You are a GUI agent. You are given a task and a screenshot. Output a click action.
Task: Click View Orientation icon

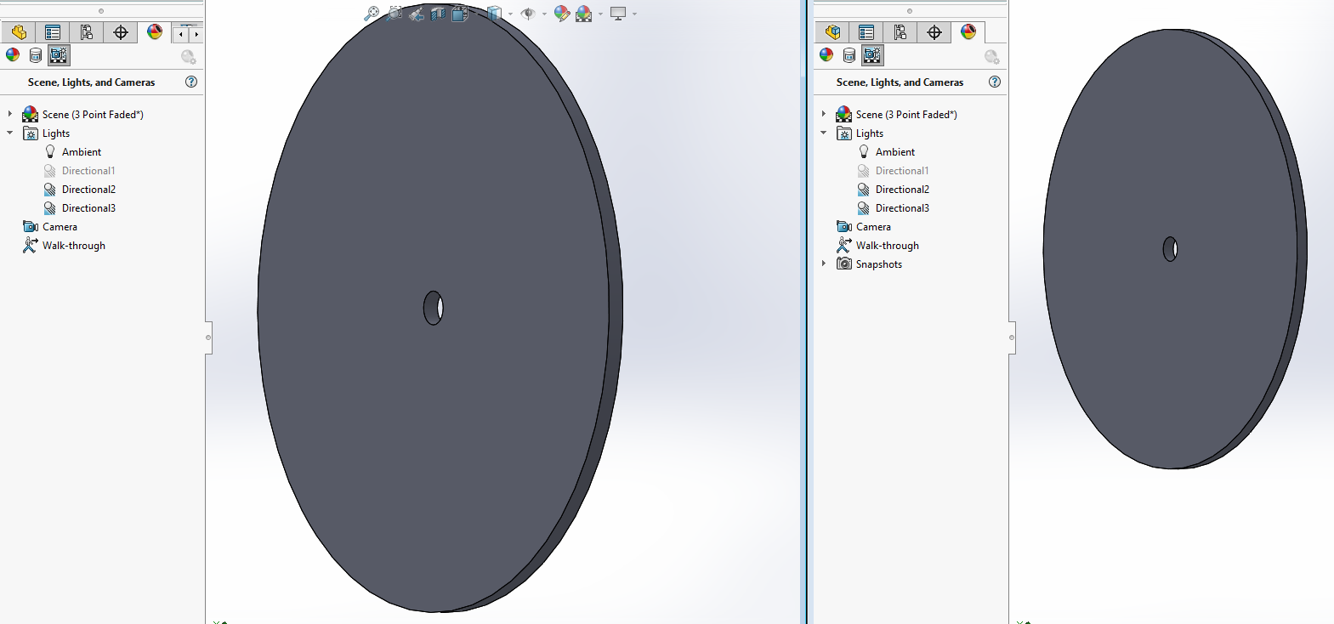pos(460,14)
